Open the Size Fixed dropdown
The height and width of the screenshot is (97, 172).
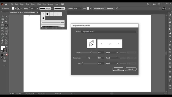tap(112, 64)
